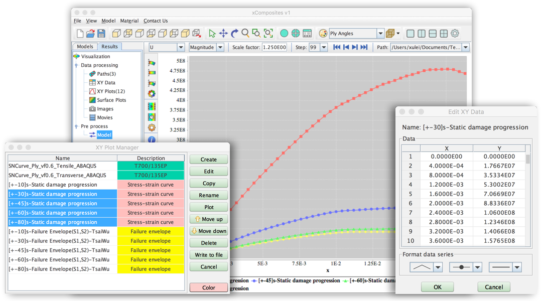Click the blue info icon in side toolbar
Viewport: 543px width, 301px height.
click(x=151, y=139)
